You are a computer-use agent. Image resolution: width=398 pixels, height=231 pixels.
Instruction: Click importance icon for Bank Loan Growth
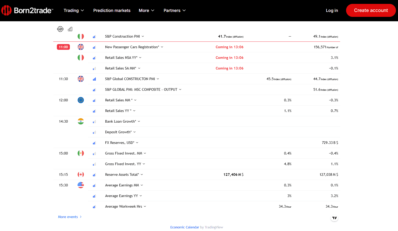point(94,122)
